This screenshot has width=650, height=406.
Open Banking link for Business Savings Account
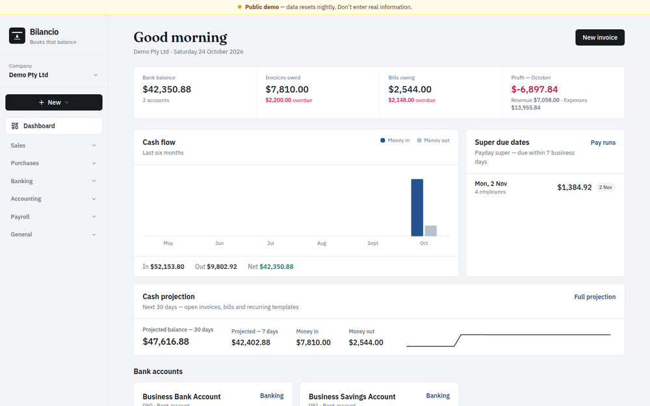pos(437,396)
